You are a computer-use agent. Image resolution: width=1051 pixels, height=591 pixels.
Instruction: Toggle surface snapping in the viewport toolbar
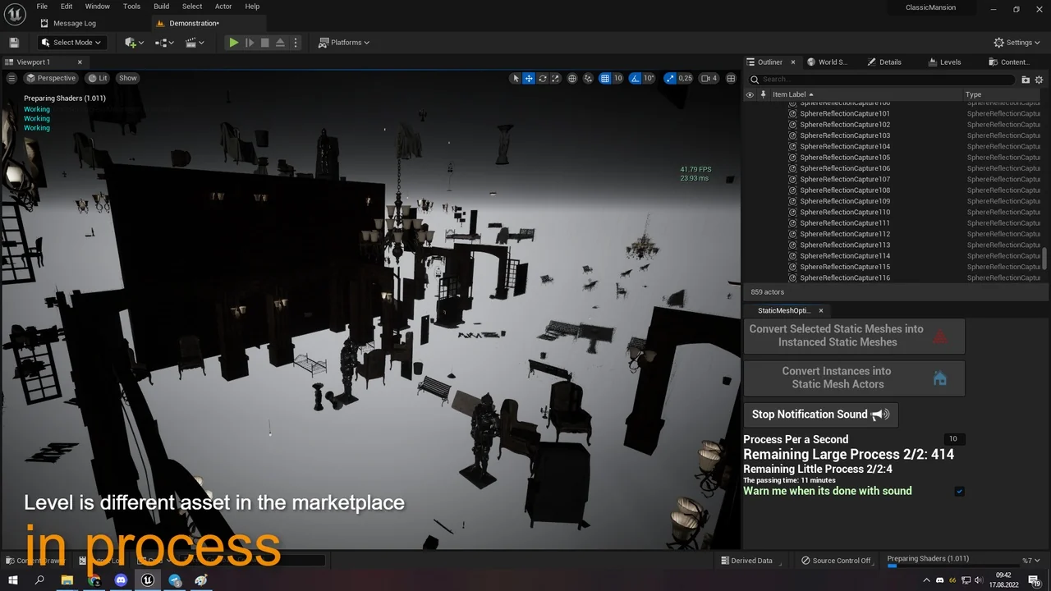588,78
